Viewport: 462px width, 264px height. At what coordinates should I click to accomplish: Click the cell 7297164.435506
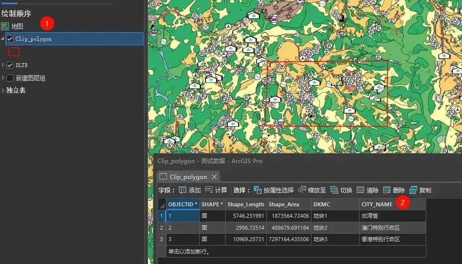(289, 239)
